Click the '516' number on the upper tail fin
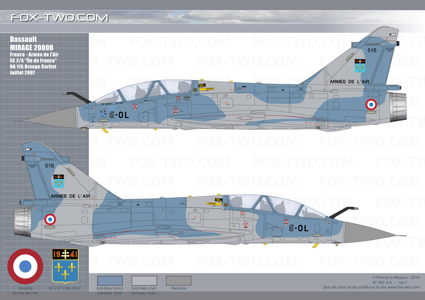 pos(372,50)
